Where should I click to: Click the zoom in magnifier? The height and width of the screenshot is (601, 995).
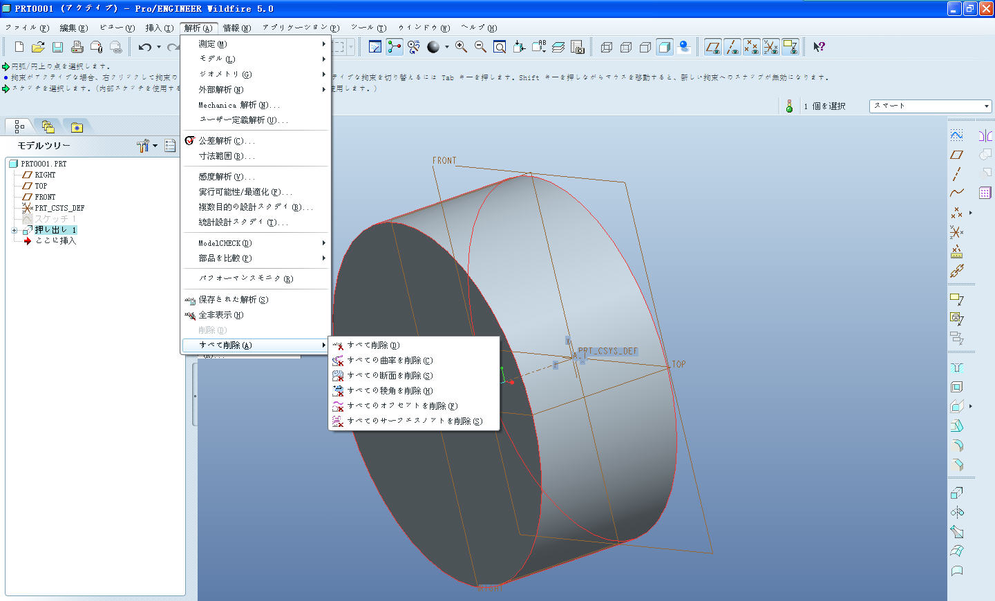point(461,47)
